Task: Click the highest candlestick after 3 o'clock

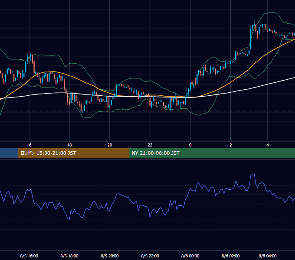Action: point(254,23)
